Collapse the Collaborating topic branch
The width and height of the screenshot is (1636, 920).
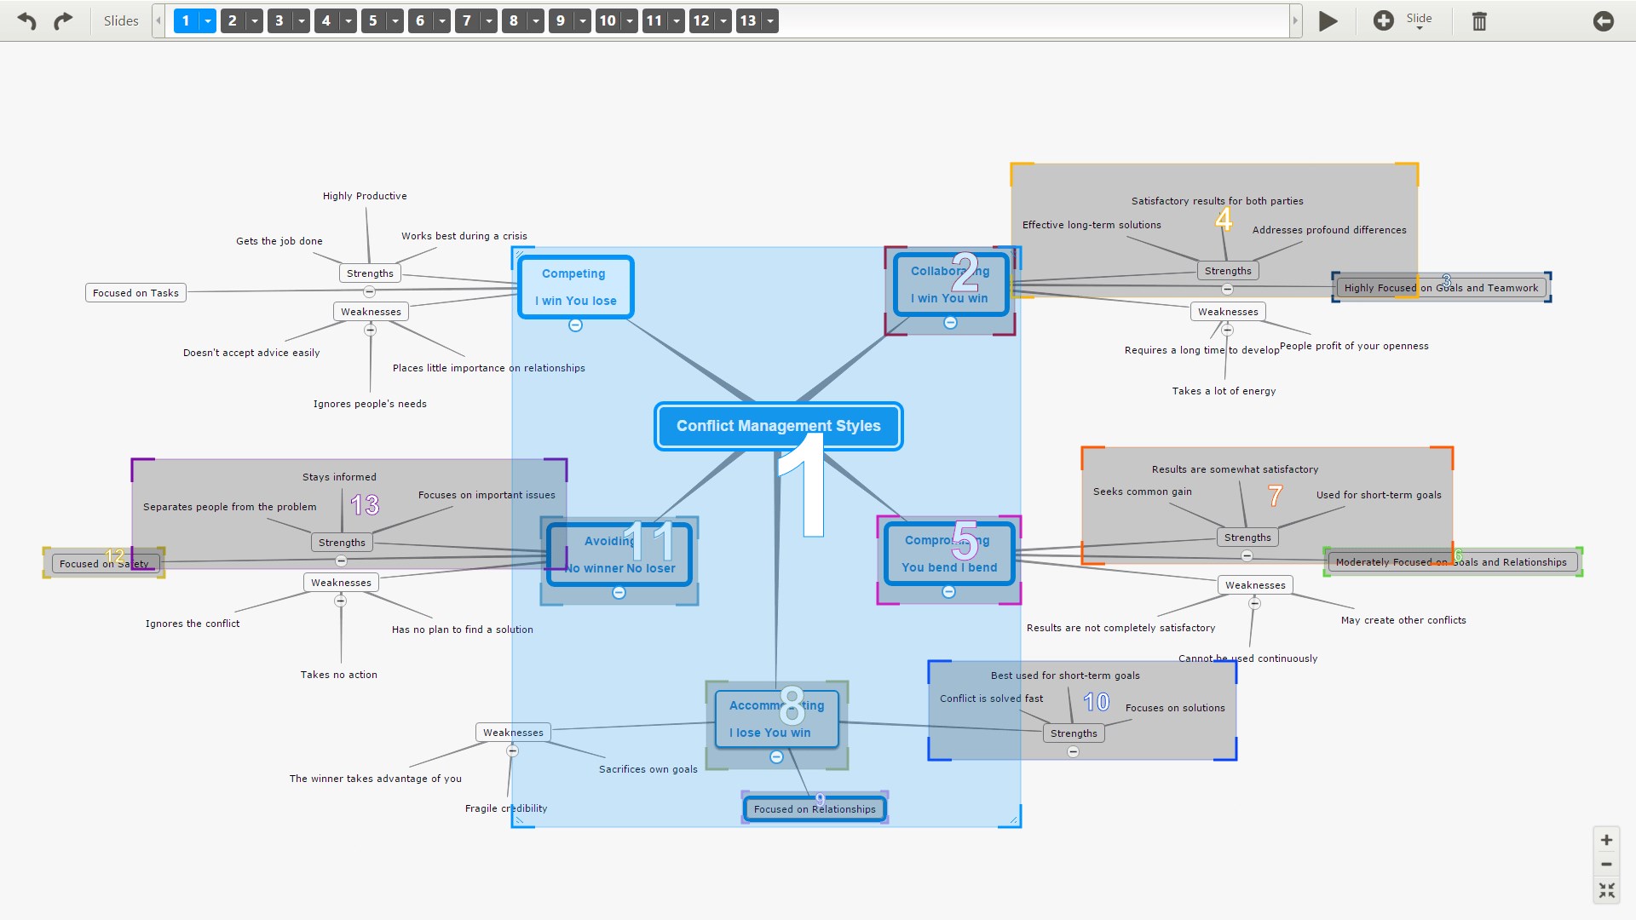pos(950,322)
